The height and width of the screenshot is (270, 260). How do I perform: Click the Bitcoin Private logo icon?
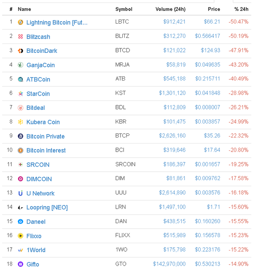pyautogui.click(x=20, y=136)
